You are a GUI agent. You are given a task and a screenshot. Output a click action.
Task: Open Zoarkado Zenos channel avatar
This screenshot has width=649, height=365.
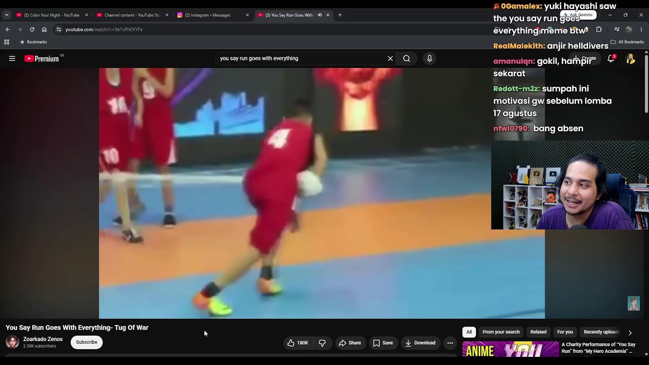coord(12,342)
